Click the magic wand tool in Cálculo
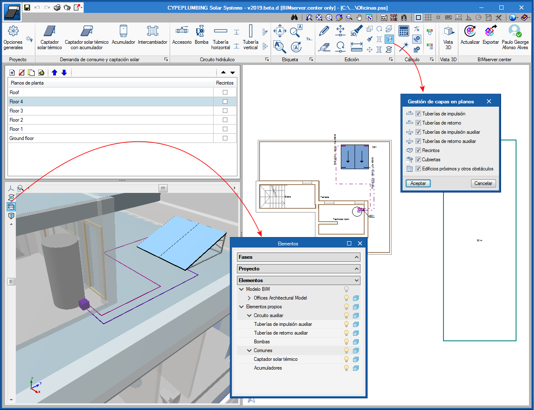534x410 pixels. [x=403, y=47]
